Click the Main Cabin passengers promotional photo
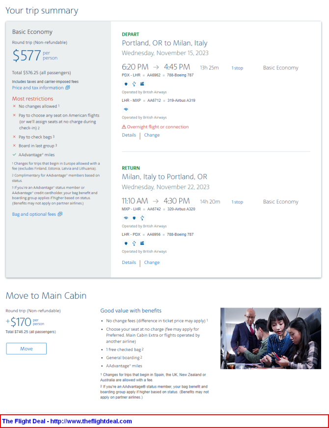The height and width of the screenshot is (428, 329). click(x=271, y=338)
